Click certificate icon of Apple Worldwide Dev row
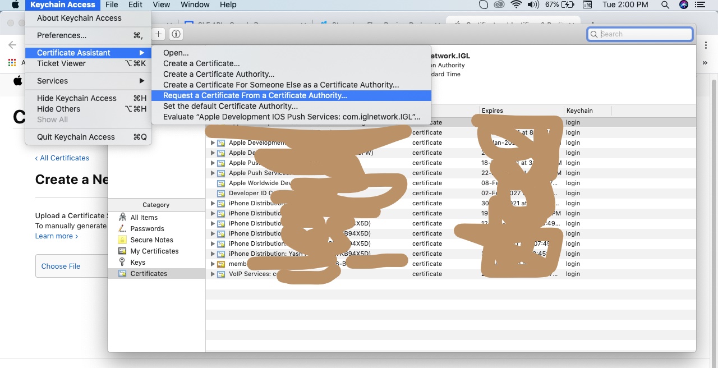 click(221, 183)
